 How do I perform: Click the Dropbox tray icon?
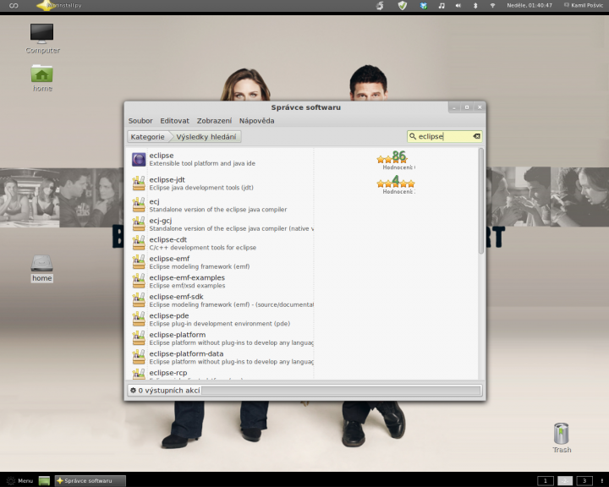tap(424, 5)
